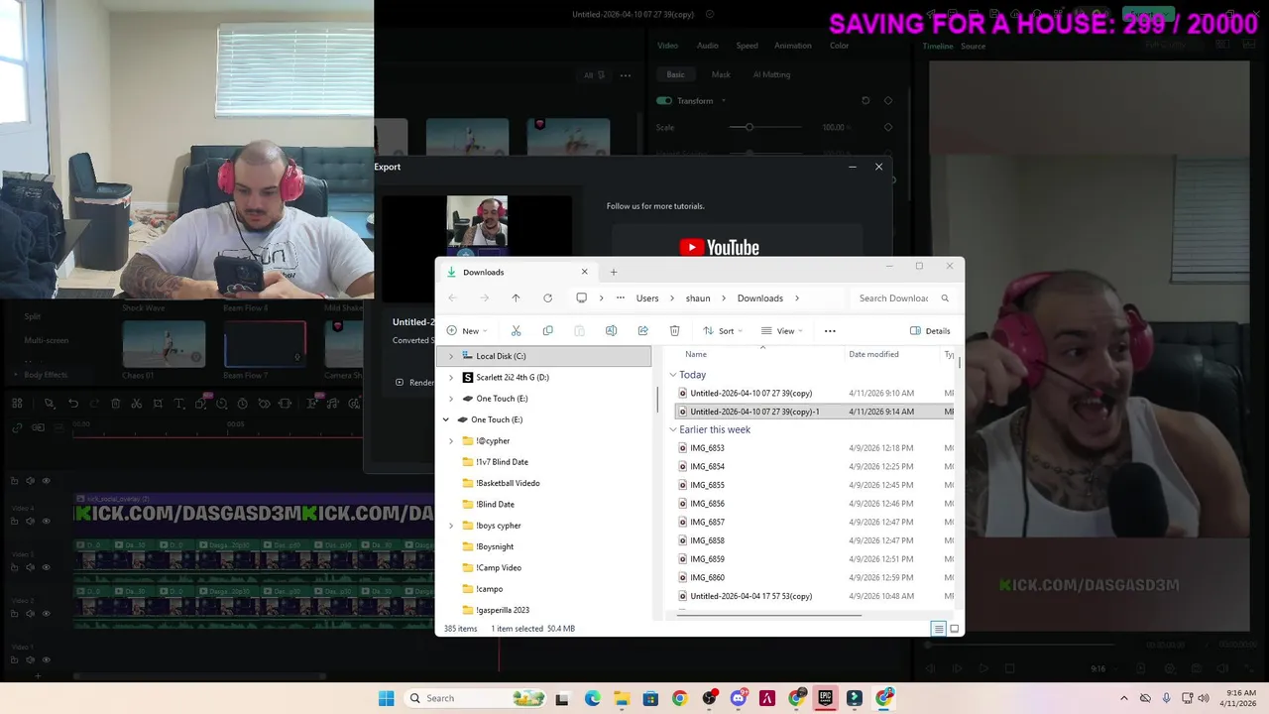Screen dimensions: 1269x714
Task: Click the Share icon in Explorer toolbar
Action: pos(642,331)
